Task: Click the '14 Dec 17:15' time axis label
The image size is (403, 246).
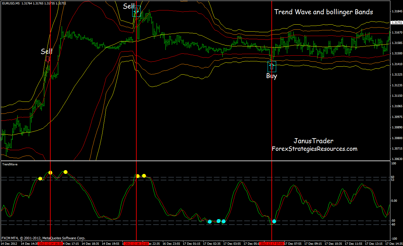Action: 71,244
